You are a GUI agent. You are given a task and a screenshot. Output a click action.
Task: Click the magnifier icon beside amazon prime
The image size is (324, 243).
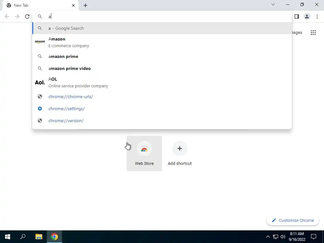[x=40, y=56]
